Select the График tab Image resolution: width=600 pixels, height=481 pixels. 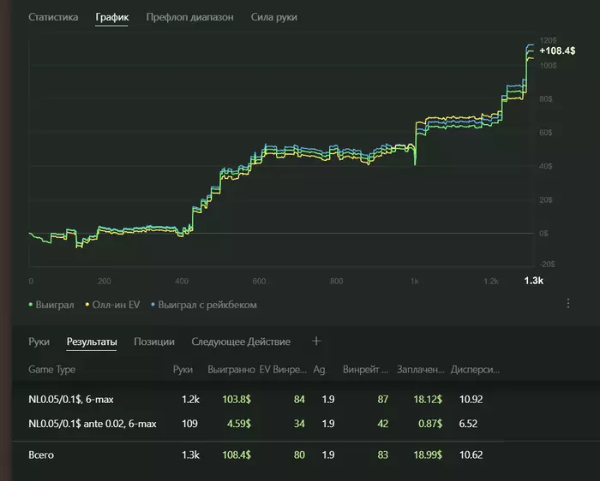point(112,17)
